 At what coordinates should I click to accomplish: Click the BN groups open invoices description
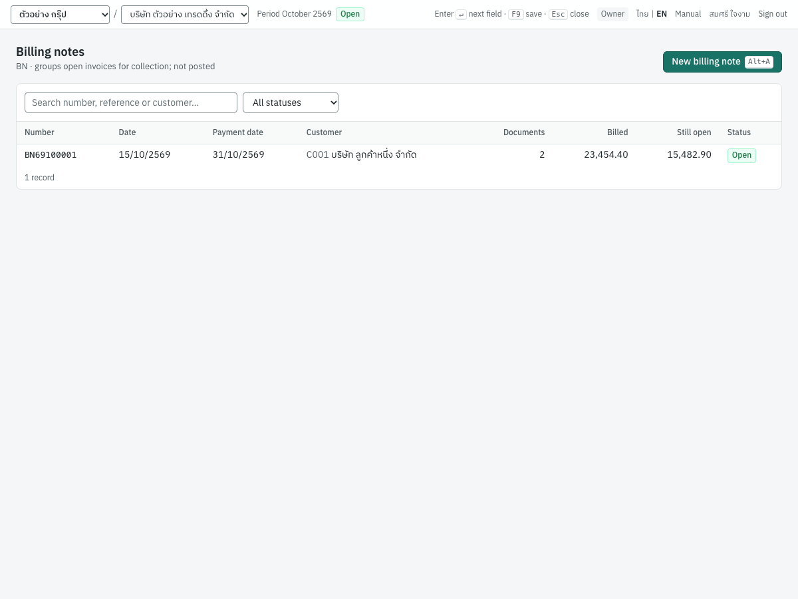115,67
